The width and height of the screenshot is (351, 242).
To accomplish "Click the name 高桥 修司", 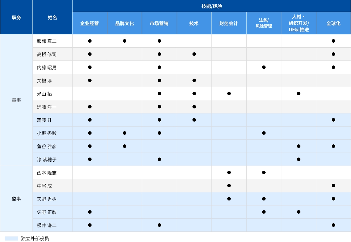I will pyautogui.click(x=47, y=54).
